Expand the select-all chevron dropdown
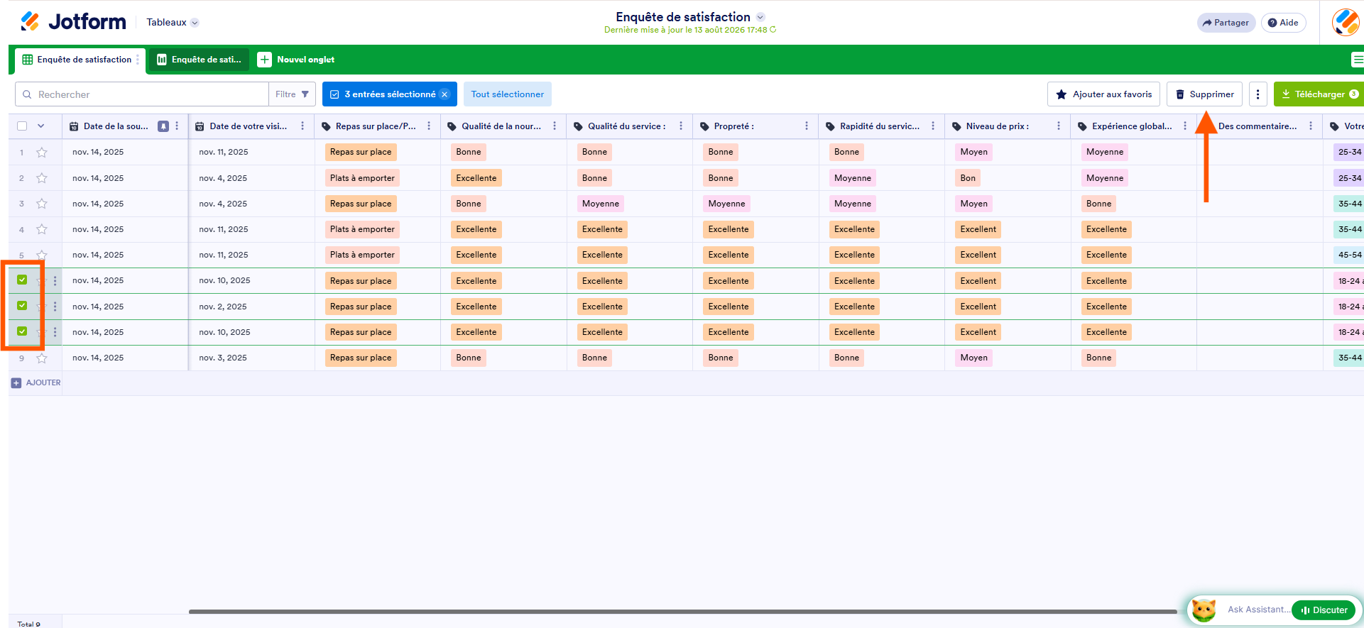This screenshot has width=1364, height=628. pos(41,126)
